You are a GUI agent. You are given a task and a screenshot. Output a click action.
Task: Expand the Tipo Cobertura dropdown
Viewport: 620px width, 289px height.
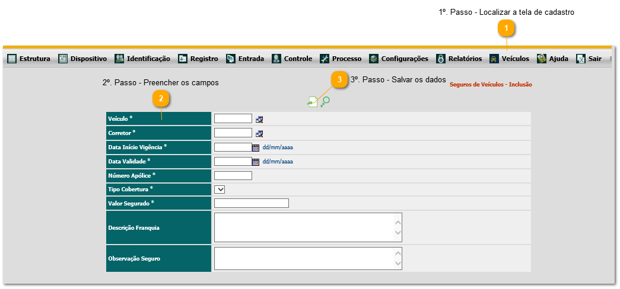click(x=220, y=190)
